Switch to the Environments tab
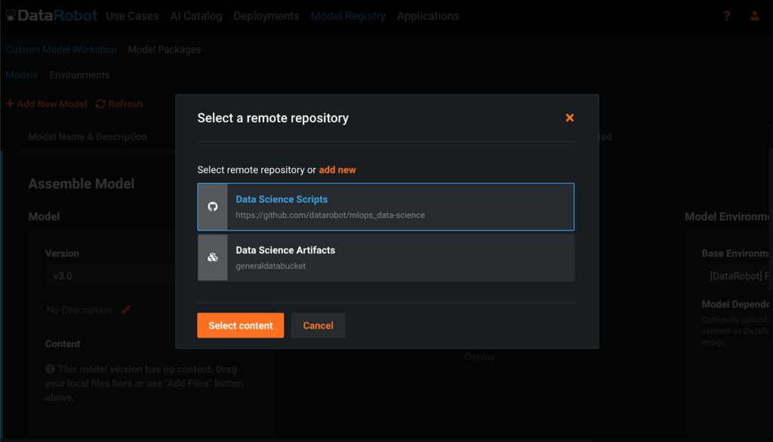The height and width of the screenshot is (442, 773). click(x=79, y=75)
